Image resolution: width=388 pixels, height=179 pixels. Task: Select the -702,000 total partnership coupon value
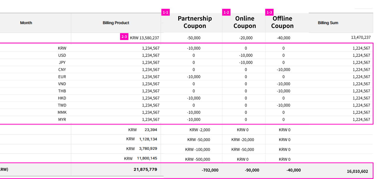[x=210, y=170]
